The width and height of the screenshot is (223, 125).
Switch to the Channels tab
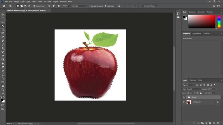tap(193, 80)
